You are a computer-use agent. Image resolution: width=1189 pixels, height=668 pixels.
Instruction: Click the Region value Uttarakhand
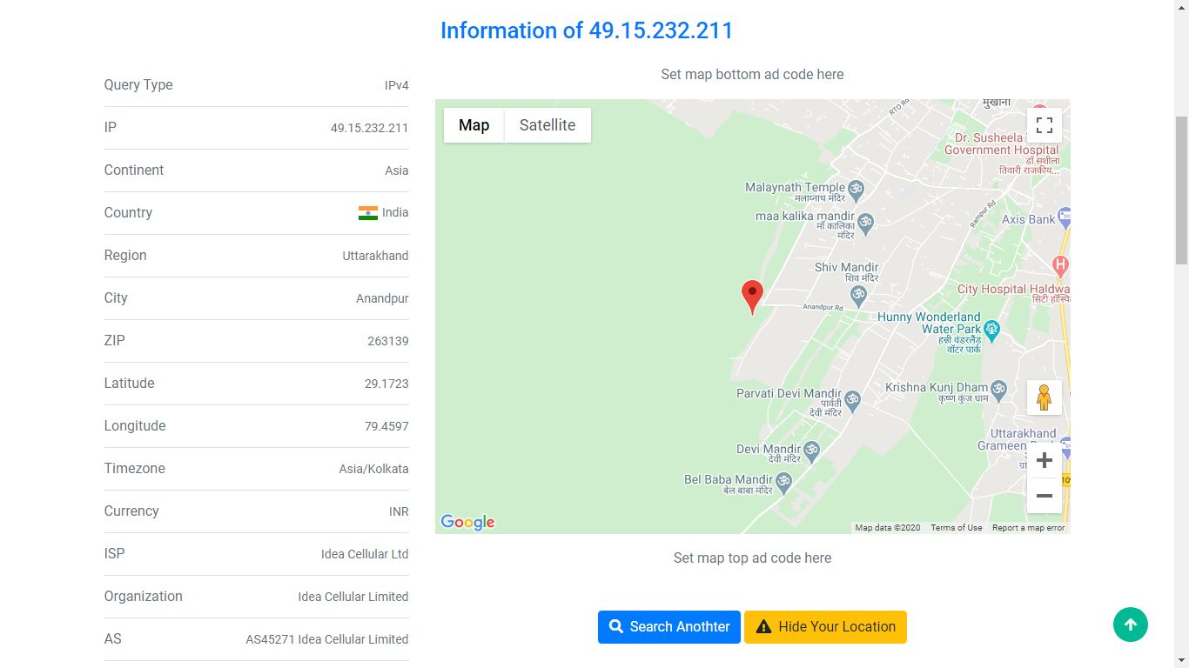(375, 256)
